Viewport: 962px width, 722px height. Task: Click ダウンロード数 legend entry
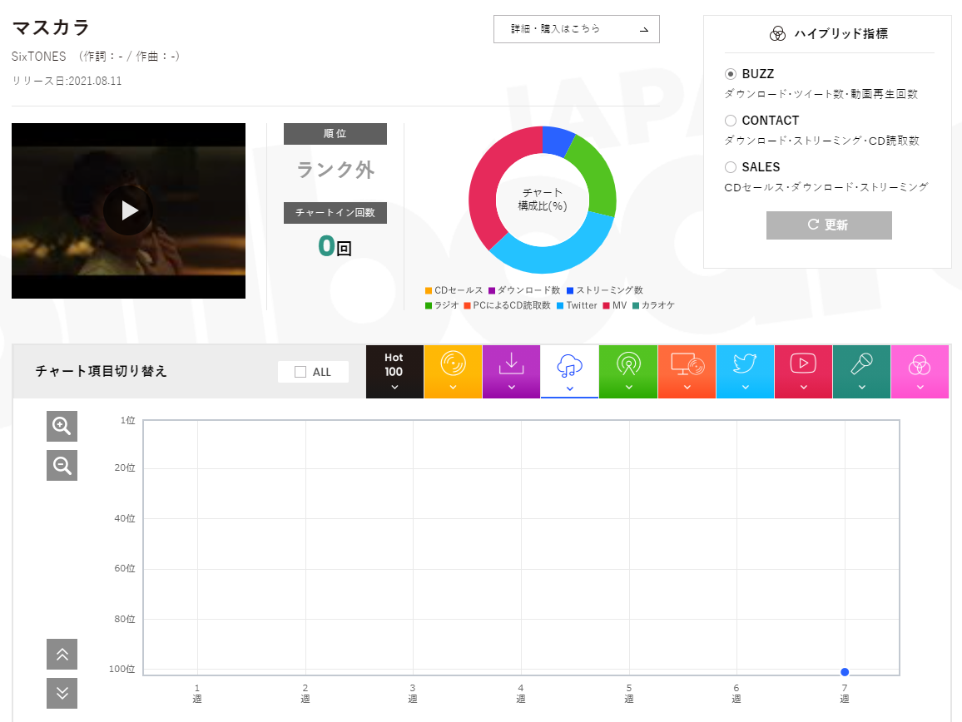click(524, 290)
